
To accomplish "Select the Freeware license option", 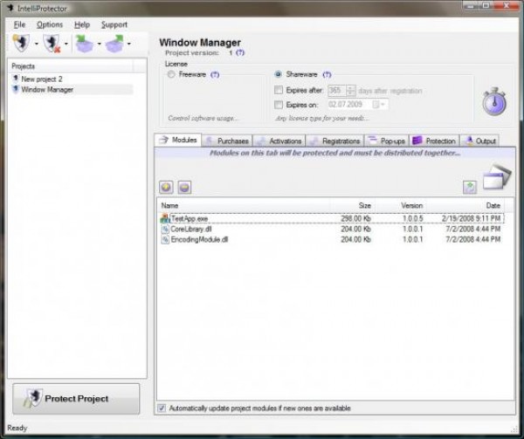I will (171, 75).
